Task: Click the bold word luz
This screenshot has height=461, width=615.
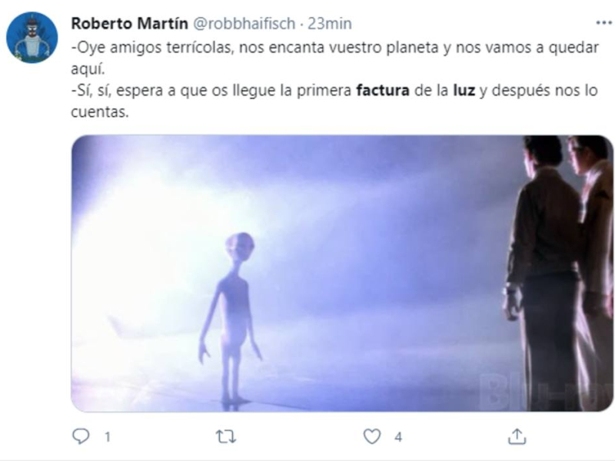Action: tap(464, 91)
